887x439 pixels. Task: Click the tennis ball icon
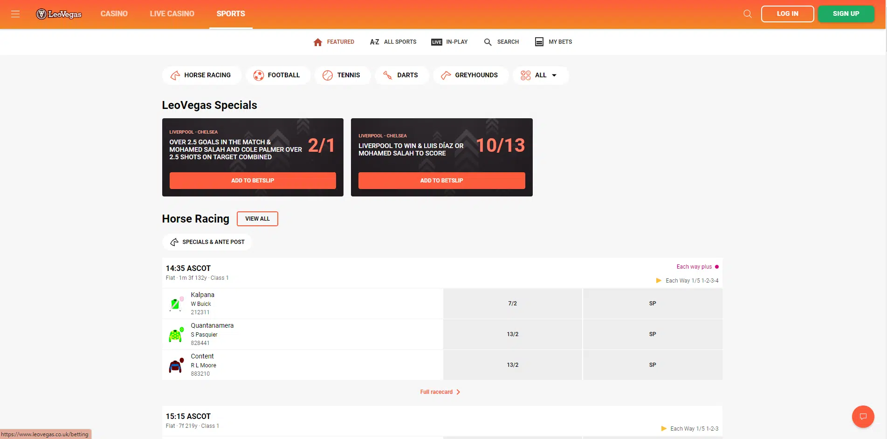[328, 75]
